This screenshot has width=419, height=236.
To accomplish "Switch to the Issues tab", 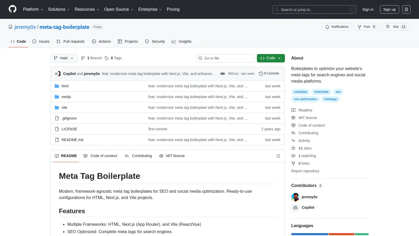I will [41, 41].
